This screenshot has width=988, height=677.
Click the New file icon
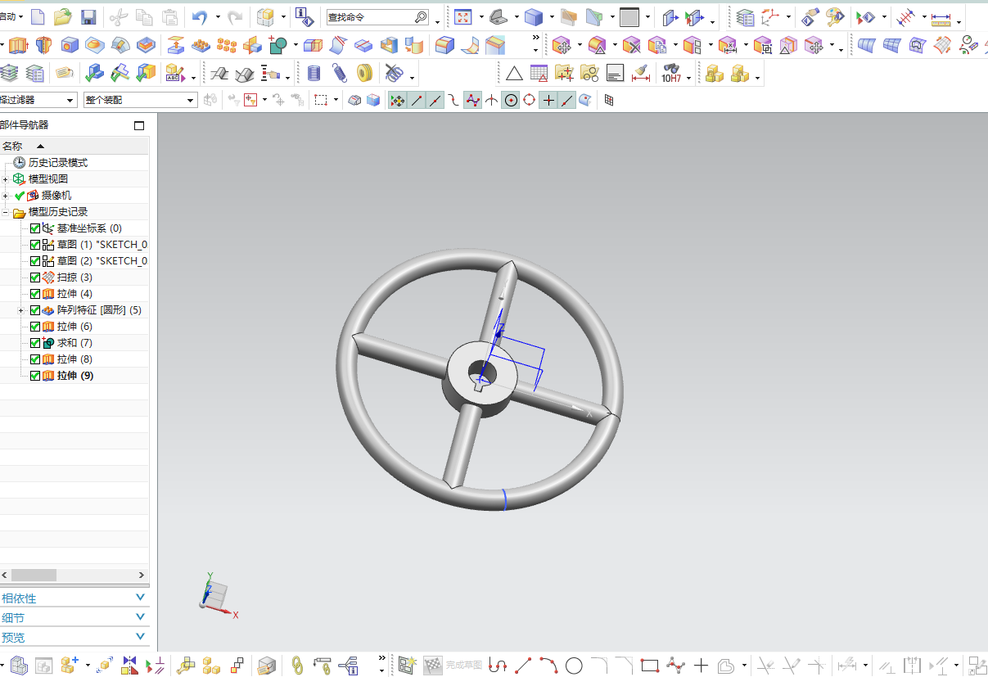(x=38, y=16)
